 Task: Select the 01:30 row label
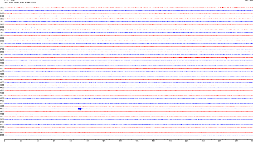[2, 16]
